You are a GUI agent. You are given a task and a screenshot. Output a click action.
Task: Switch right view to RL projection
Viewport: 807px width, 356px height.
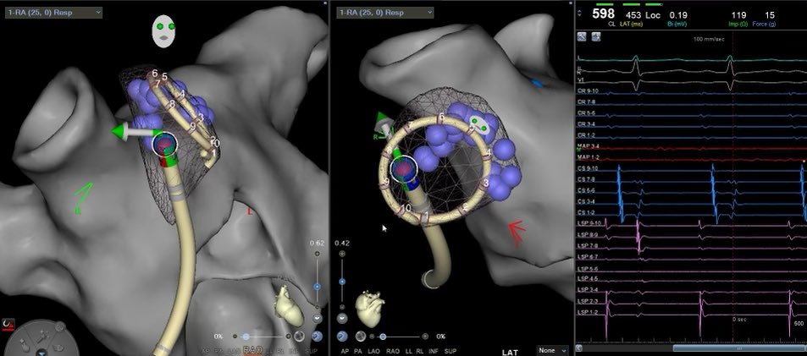[422, 352]
